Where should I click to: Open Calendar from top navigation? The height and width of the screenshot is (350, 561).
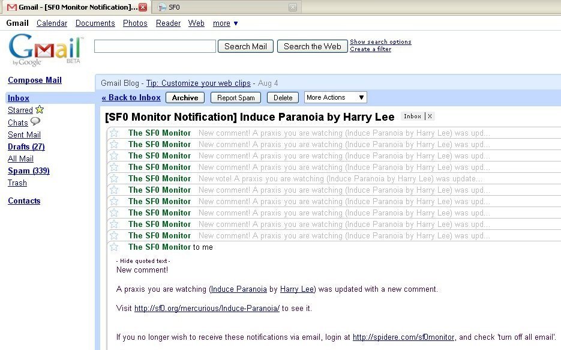pos(52,23)
